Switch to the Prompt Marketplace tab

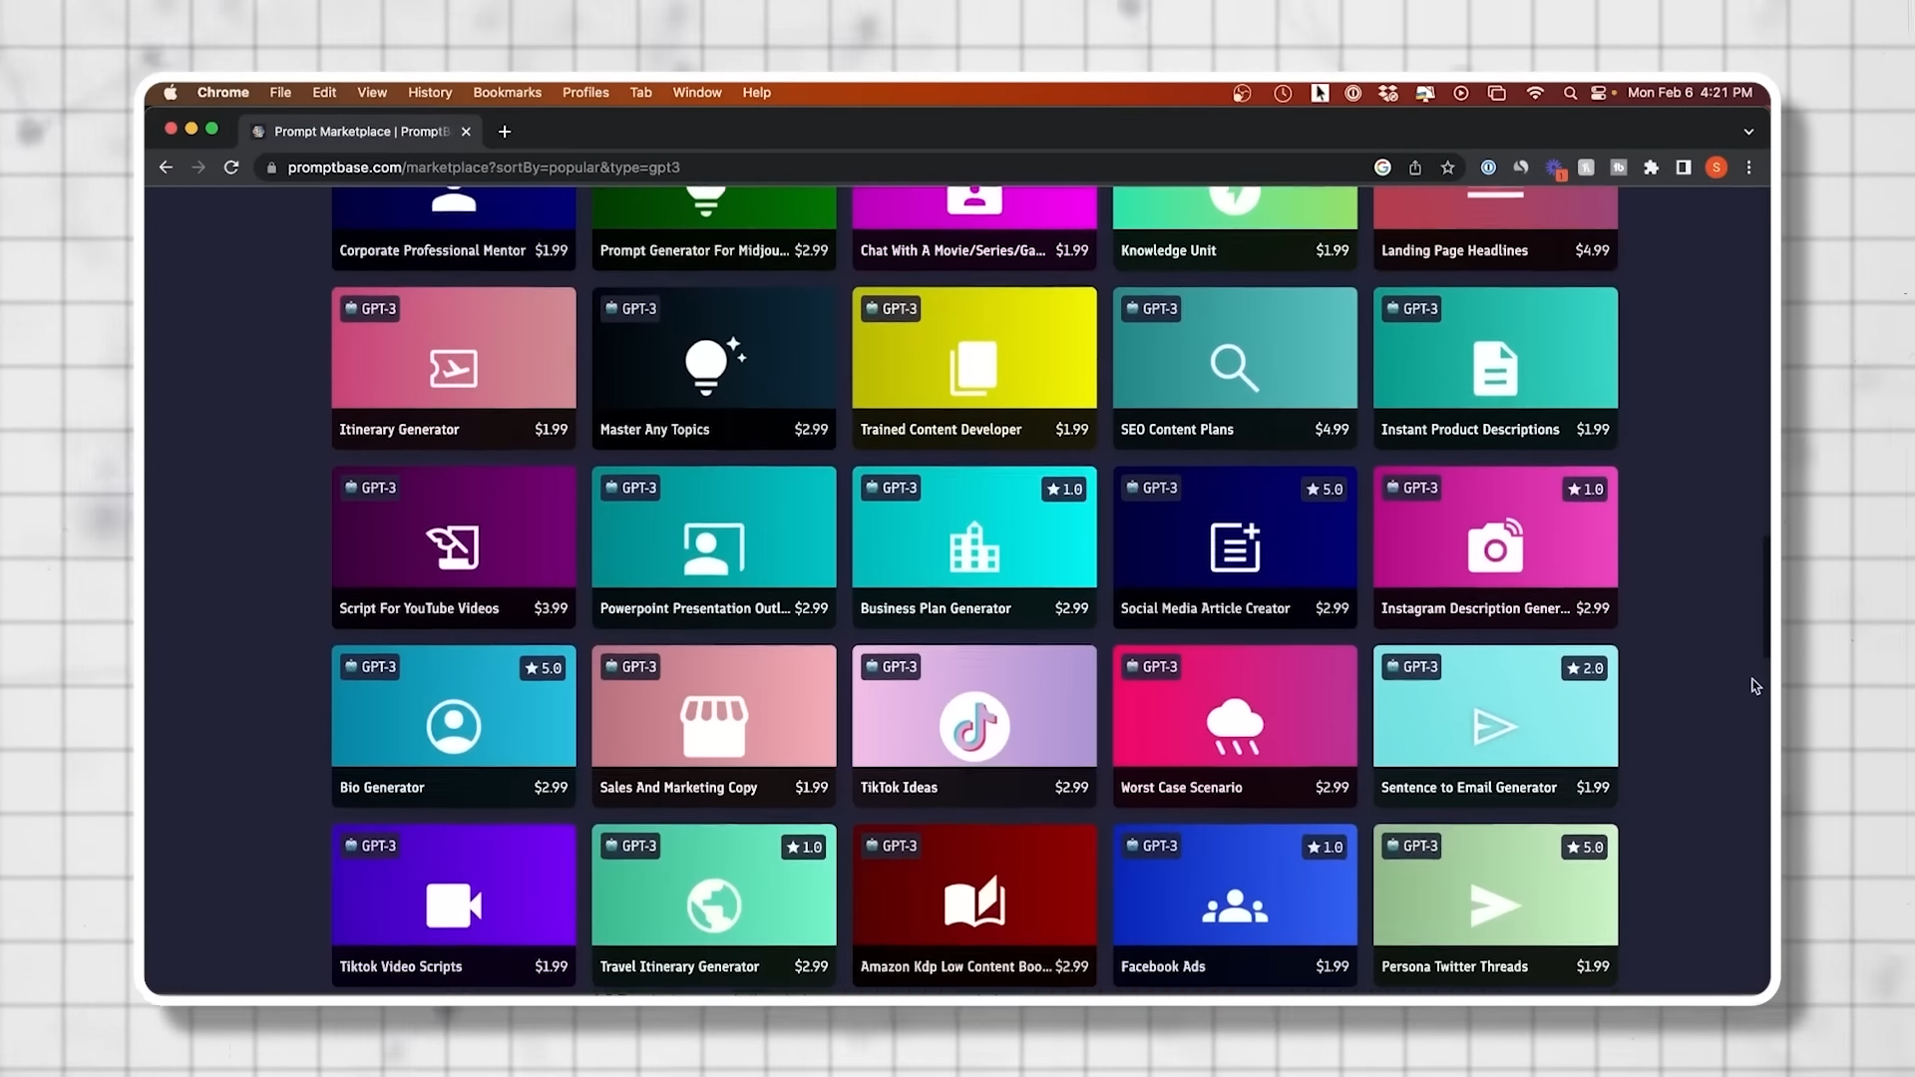pyautogui.click(x=361, y=132)
